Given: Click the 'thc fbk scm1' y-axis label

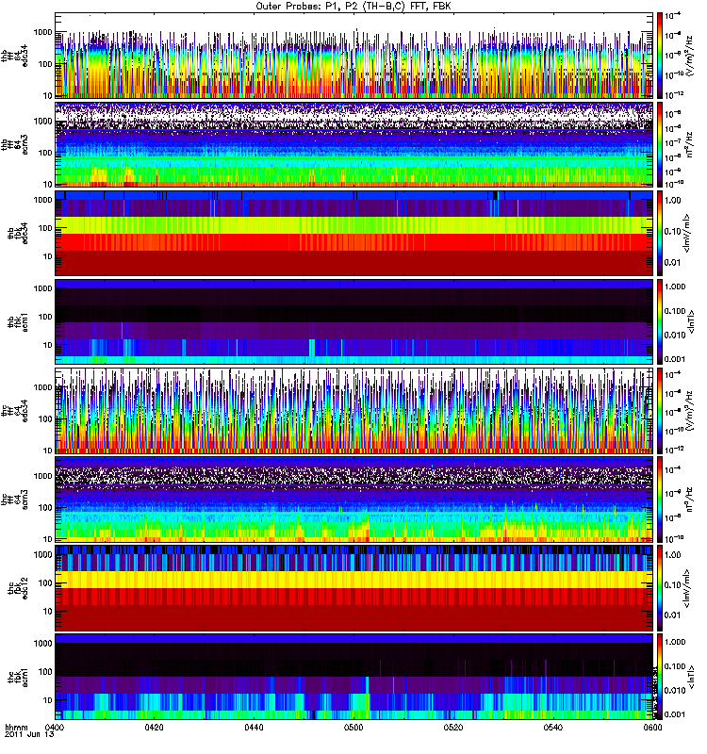Looking at the screenshot, I should 15,675.
